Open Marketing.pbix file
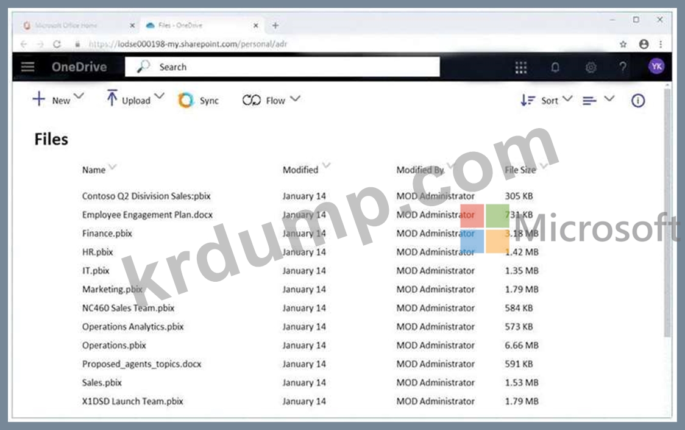The height and width of the screenshot is (430, 685). tap(112, 289)
